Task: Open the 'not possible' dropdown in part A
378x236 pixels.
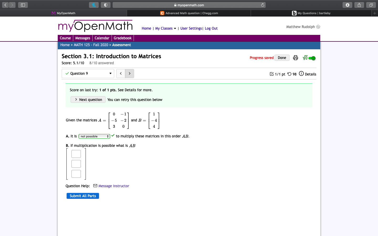Action: (94, 136)
